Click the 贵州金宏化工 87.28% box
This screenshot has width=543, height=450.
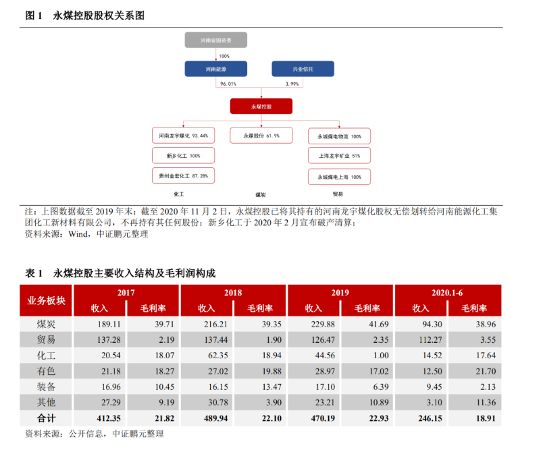pyautogui.click(x=183, y=175)
